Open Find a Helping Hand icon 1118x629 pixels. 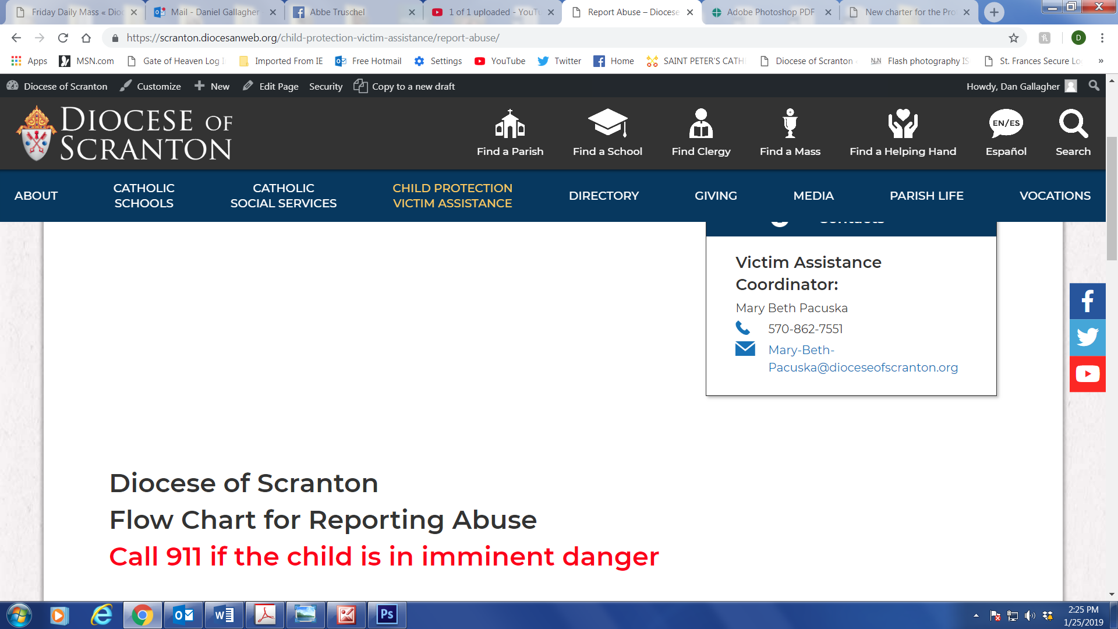(903, 123)
